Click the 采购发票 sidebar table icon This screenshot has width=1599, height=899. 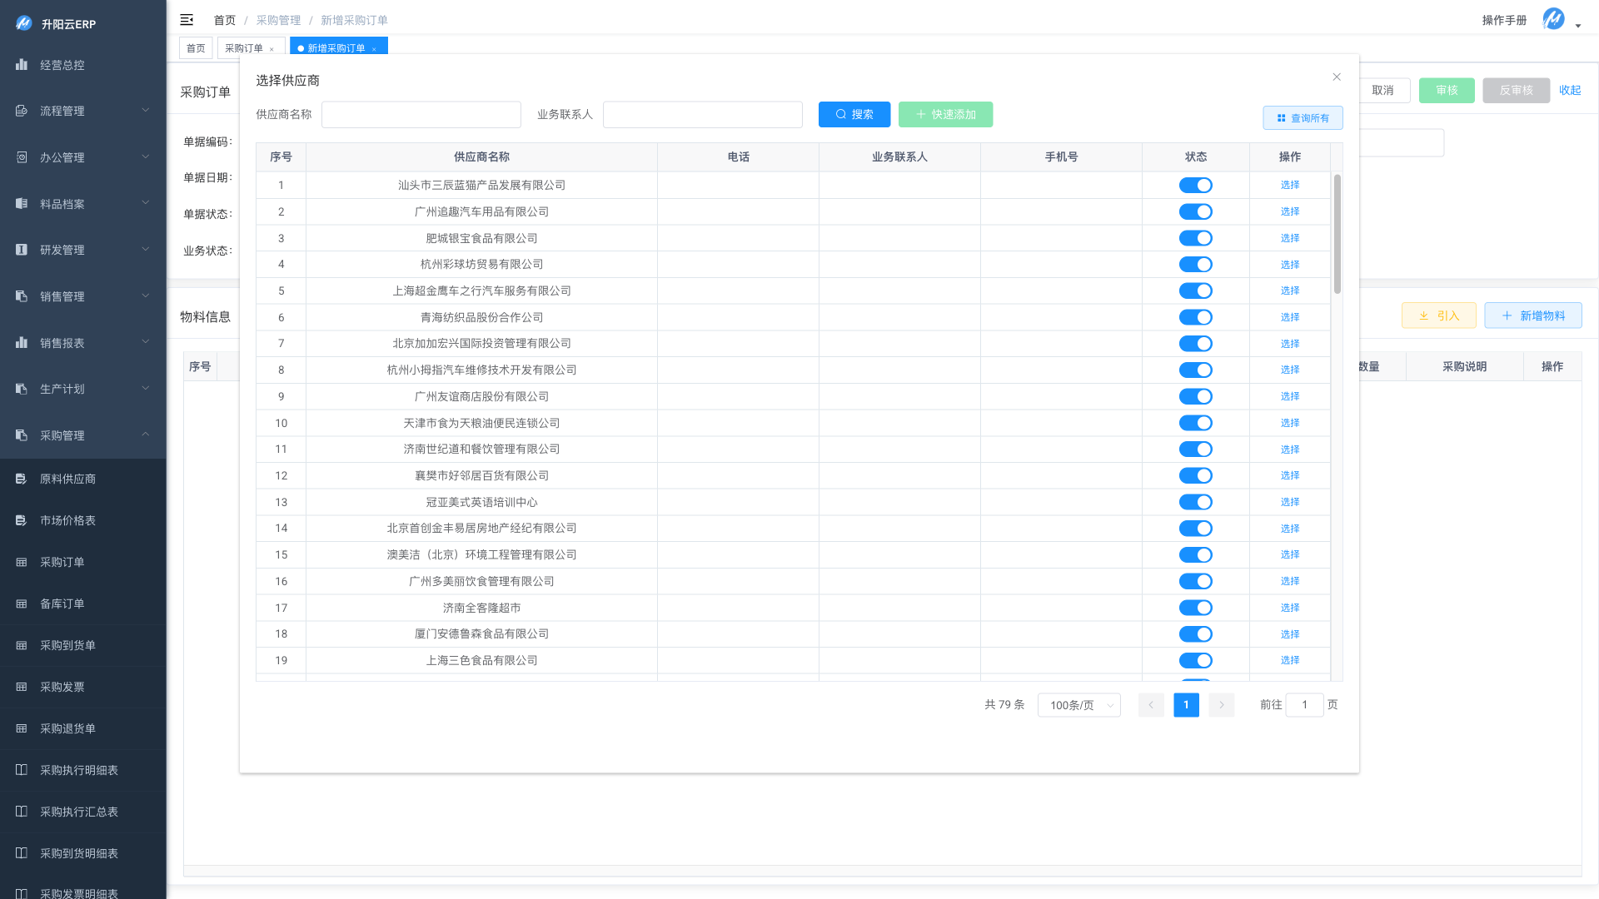pos(22,687)
